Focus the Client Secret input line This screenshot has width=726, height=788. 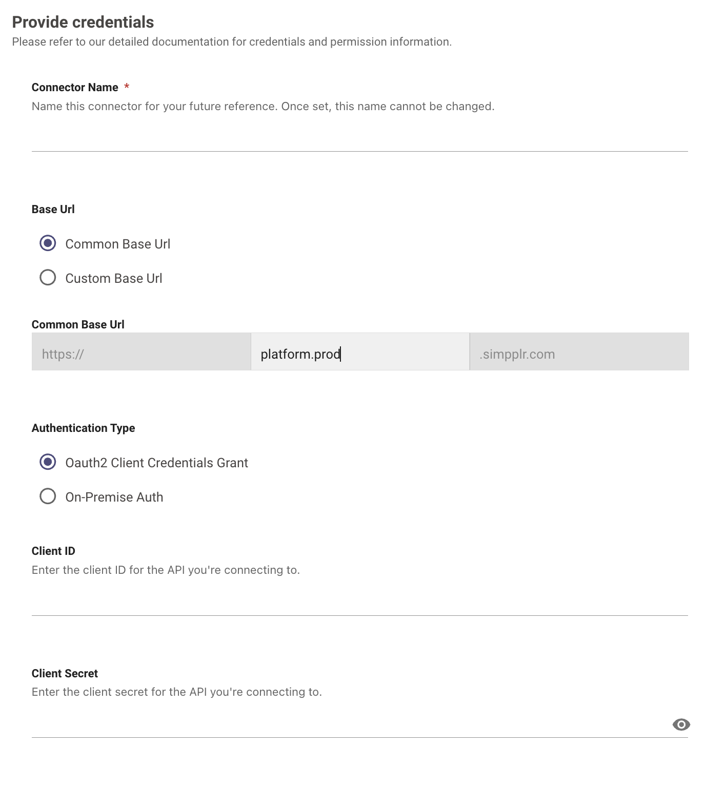tap(350, 724)
